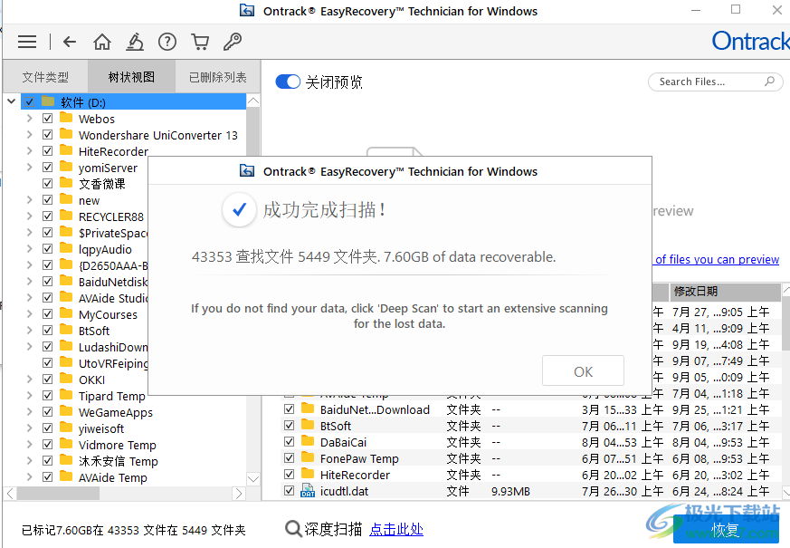Select the 'LudashiDown' tree row text
The height and width of the screenshot is (548, 790).
[113, 347]
